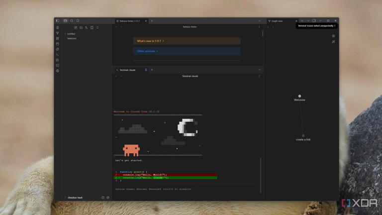Open the file explorer folder icon
Image resolution: width=382 pixels, height=215 pixels.
coord(65,21)
